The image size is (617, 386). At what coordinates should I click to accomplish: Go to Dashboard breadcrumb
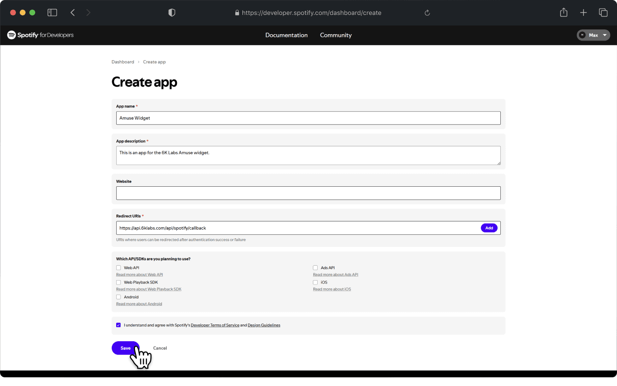123,62
